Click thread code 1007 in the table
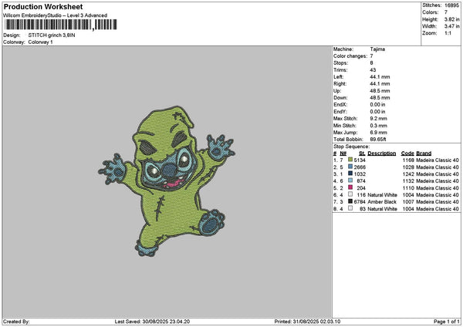463x327 pixels. pos(408,202)
